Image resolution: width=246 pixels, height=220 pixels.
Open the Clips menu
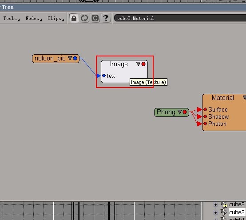click(x=56, y=19)
